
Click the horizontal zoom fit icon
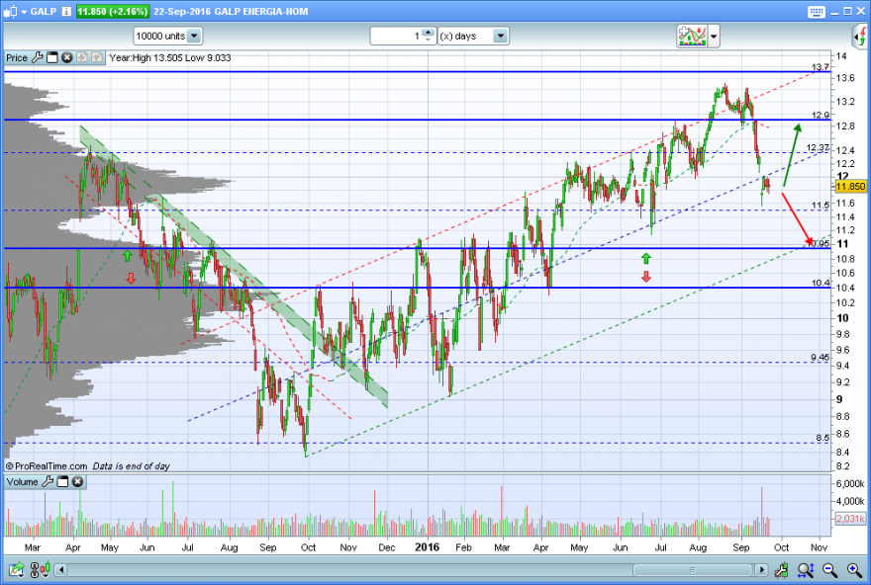click(x=806, y=569)
